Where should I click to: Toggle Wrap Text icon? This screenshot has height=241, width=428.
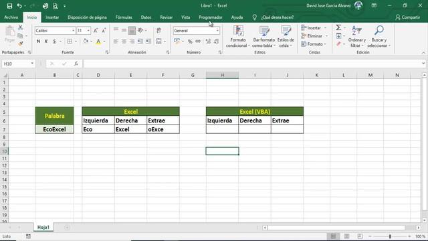(x=158, y=31)
